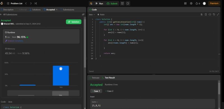Go to next problem arrow
224x109 pixels.
[x=31, y=3]
